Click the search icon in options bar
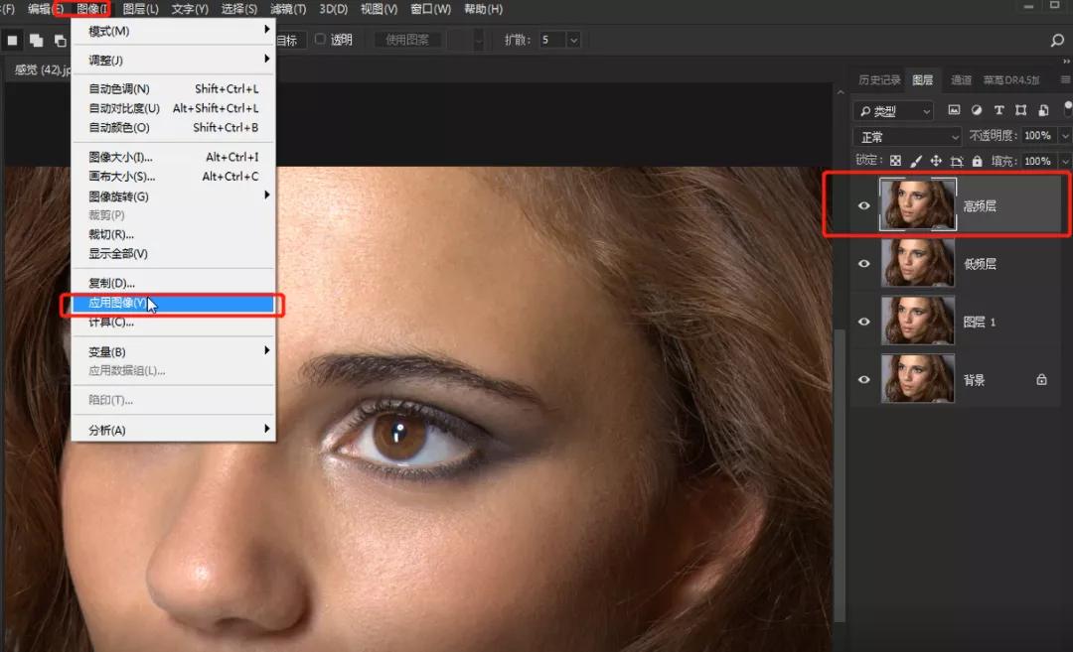This screenshot has height=652, width=1073. click(1057, 41)
